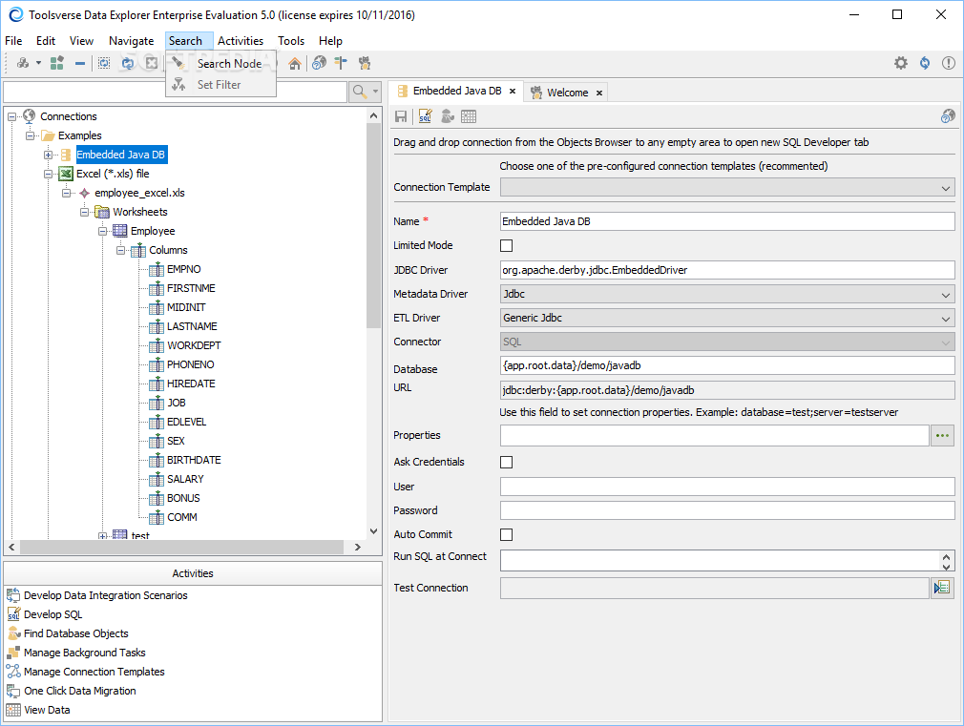964x726 pixels.
Task: Click the blue sync arrows icon near gear
Action: (925, 63)
